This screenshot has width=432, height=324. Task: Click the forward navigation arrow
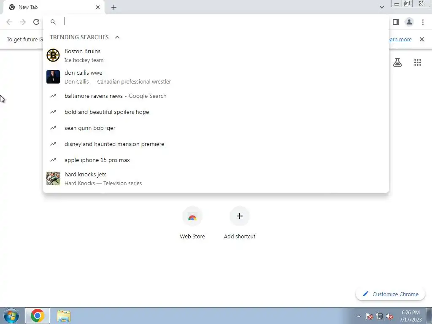click(23, 22)
